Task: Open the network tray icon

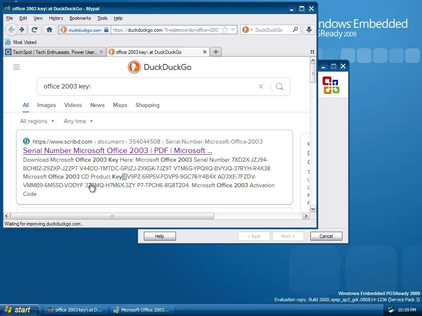Action: 391,310
